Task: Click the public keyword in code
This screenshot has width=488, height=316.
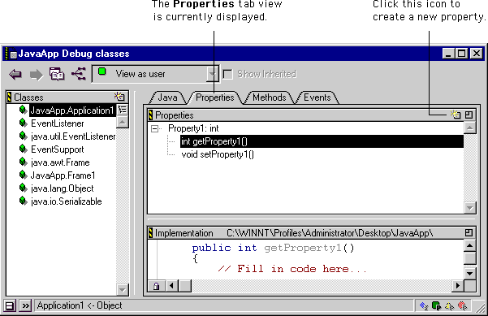Action: [211, 248]
